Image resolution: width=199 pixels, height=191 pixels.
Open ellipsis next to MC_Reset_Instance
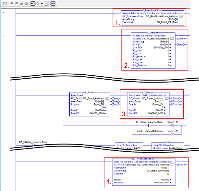coord(107,98)
